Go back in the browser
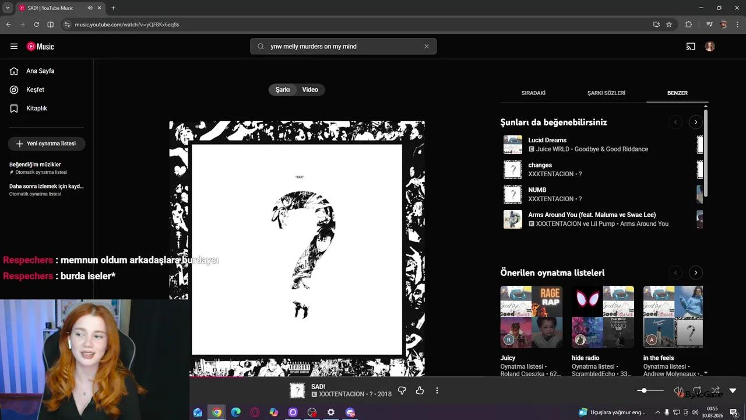This screenshot has width=746, height=420. point(8,24)
